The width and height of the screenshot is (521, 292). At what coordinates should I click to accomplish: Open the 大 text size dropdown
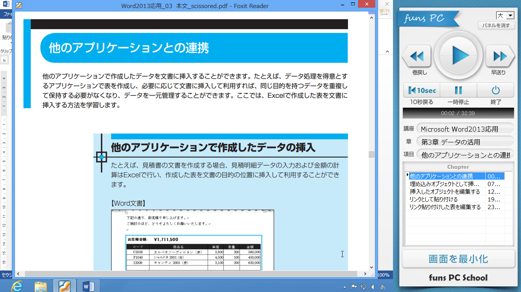[x=510, y=15]
